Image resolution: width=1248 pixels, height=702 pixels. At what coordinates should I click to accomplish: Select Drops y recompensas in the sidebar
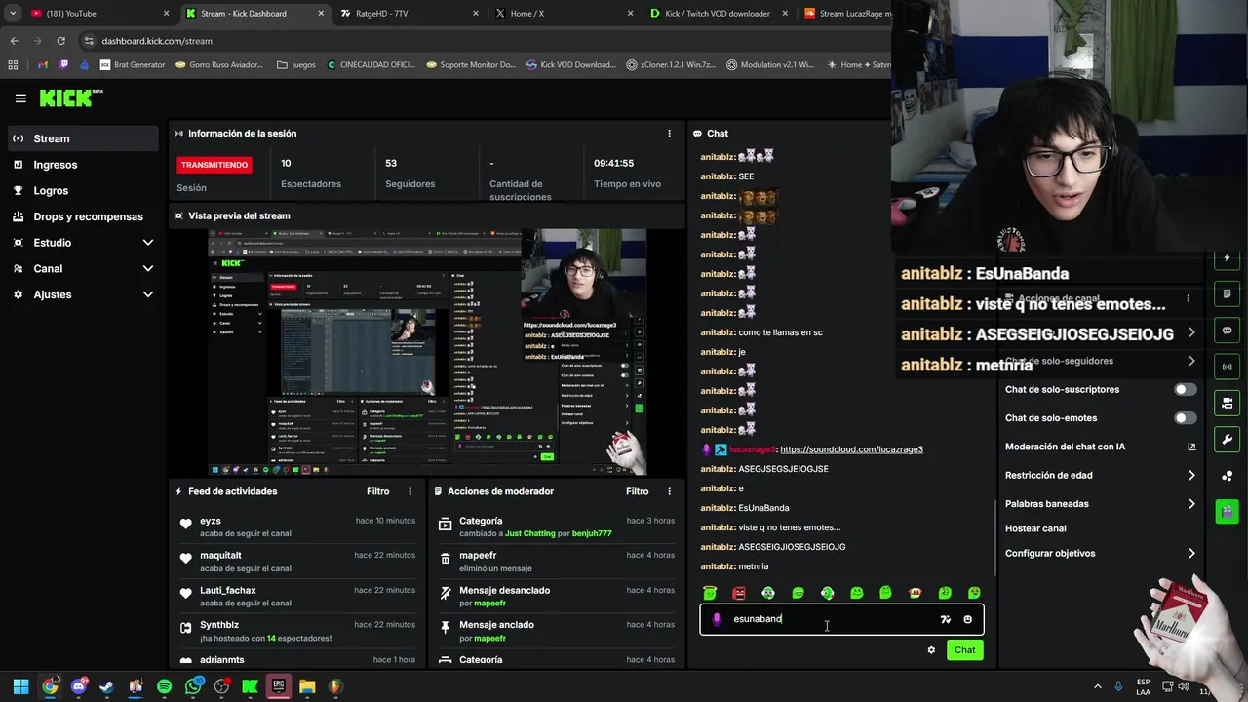[83, 216]
